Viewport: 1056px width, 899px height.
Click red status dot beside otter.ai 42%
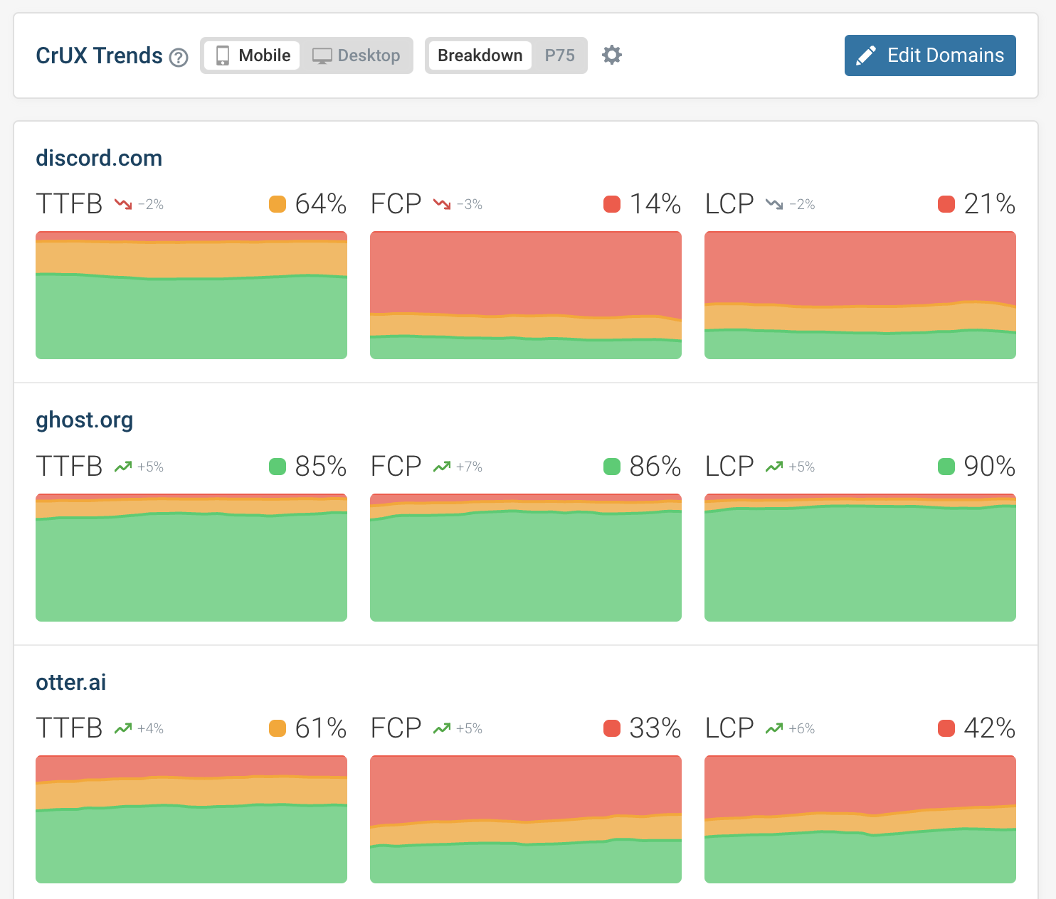pos(946,728)
